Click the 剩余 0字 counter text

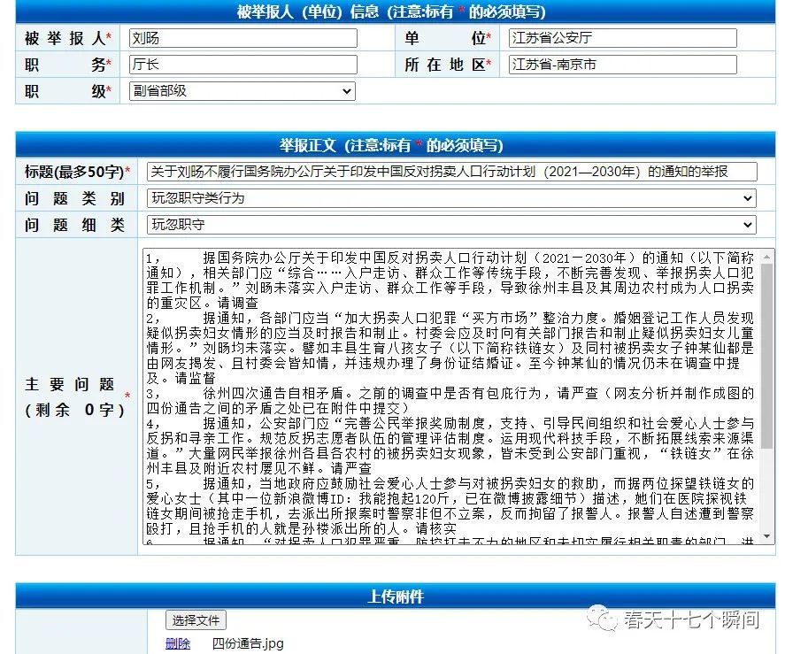[x=74, y=410]
